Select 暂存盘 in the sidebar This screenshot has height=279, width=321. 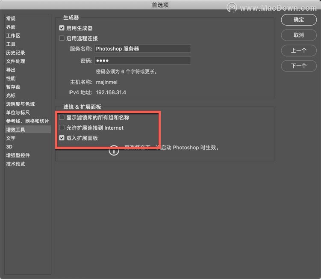click(x=28, y=87)
